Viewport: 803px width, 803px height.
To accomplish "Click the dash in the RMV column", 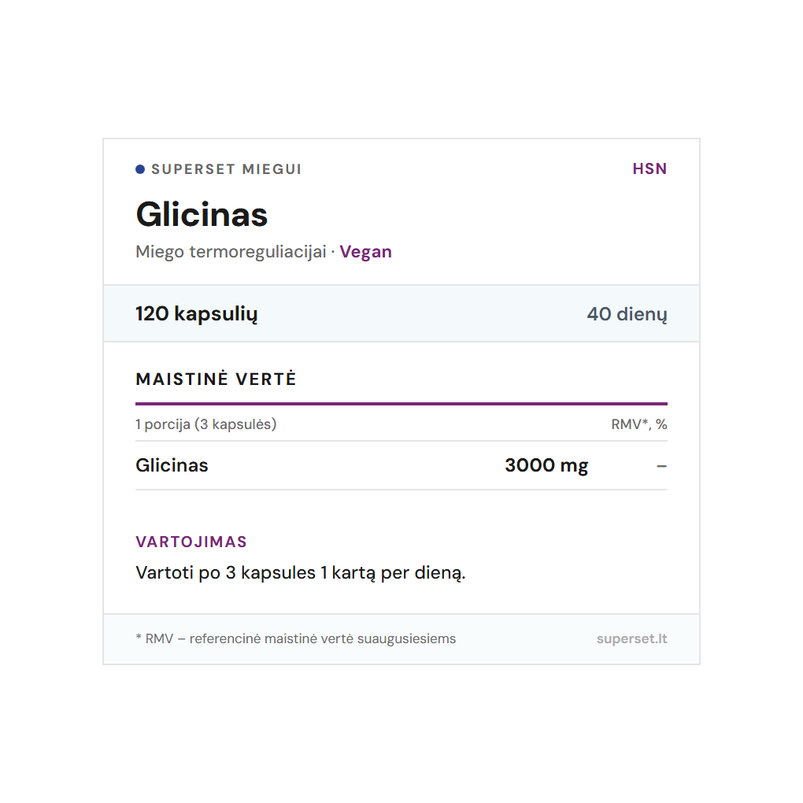I will pos(661,466).
